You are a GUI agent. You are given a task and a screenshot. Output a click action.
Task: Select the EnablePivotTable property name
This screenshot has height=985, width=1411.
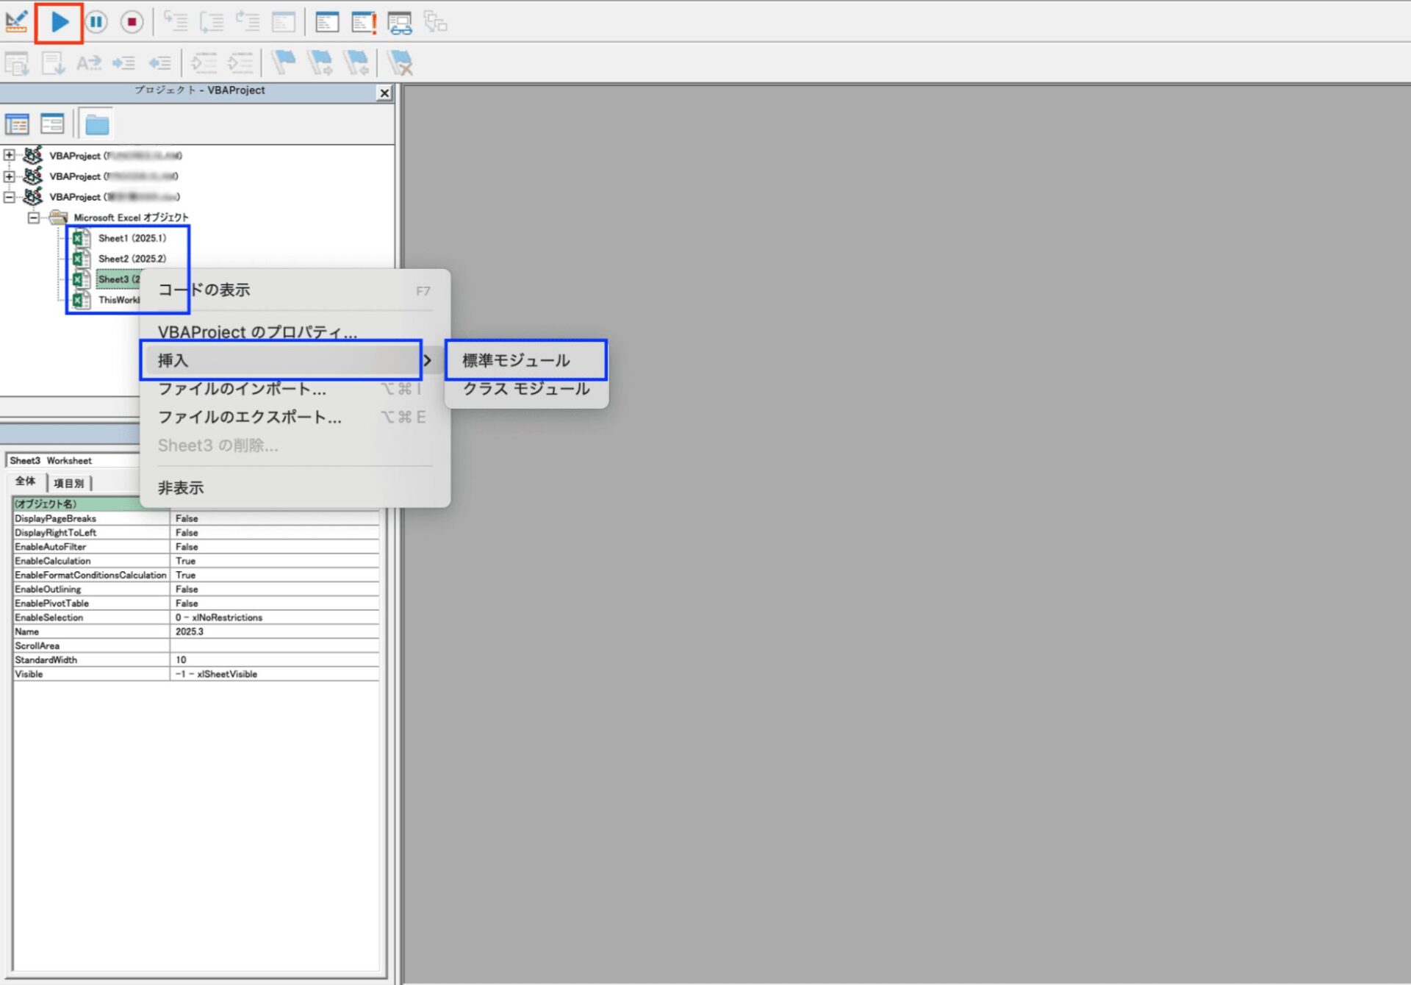point(52,603)
